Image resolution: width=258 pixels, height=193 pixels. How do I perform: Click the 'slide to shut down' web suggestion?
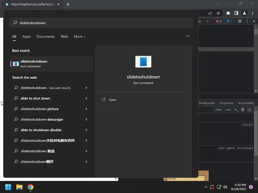(x=35, y=98)
